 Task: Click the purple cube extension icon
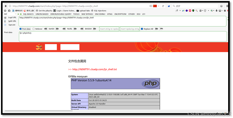187,11
